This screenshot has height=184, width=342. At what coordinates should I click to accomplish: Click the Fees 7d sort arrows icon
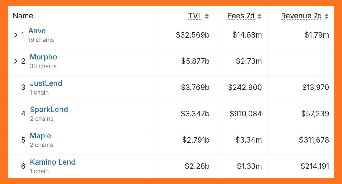259,16
